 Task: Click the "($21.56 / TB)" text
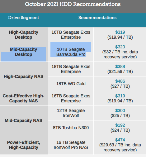pyautogui.click(x=120, y=71)
